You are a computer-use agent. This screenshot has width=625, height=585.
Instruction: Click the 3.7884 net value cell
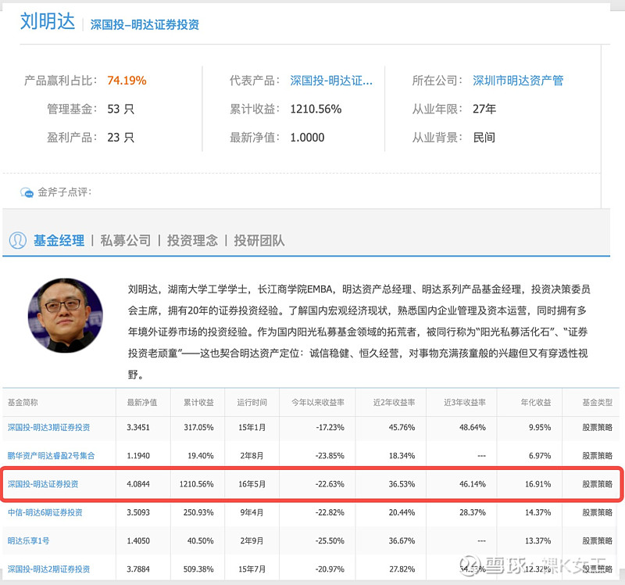pyautogui.click(x=138, y=569)
